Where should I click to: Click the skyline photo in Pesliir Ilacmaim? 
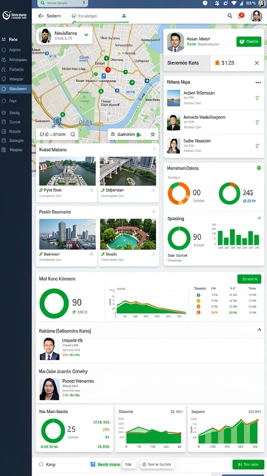click(x=67, y=234)
